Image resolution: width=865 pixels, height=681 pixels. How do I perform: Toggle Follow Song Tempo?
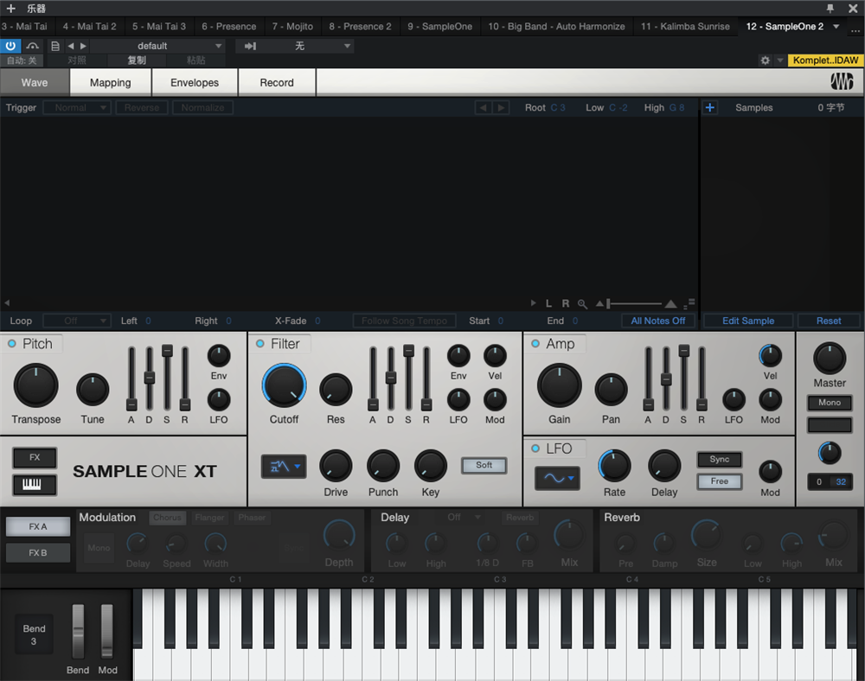pos(404,321)
